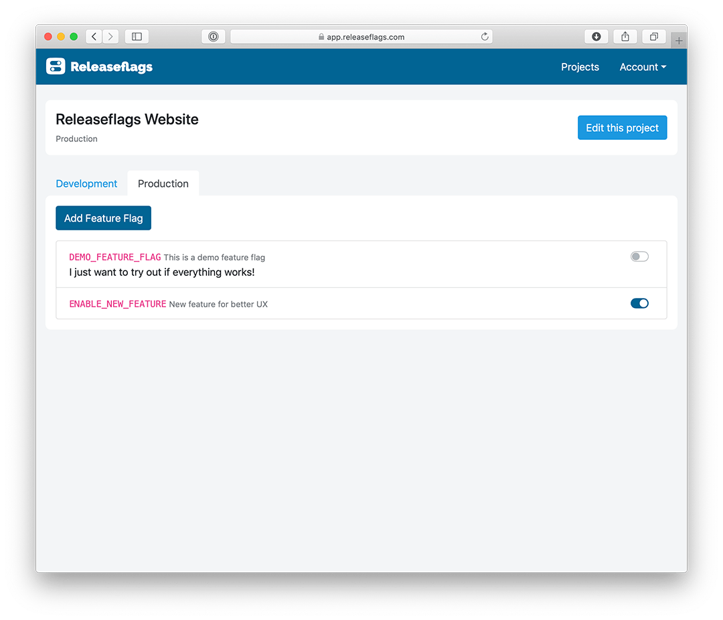
Task: Show the Safari sidebar
Action: [137, 36]
